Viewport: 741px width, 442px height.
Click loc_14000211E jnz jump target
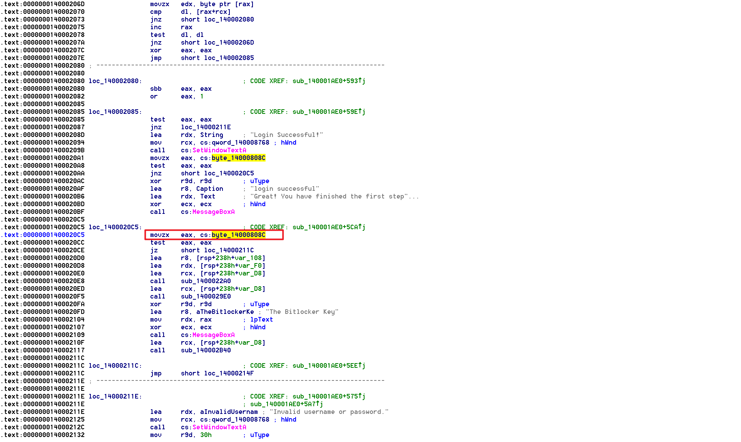(x=206, y=127)
